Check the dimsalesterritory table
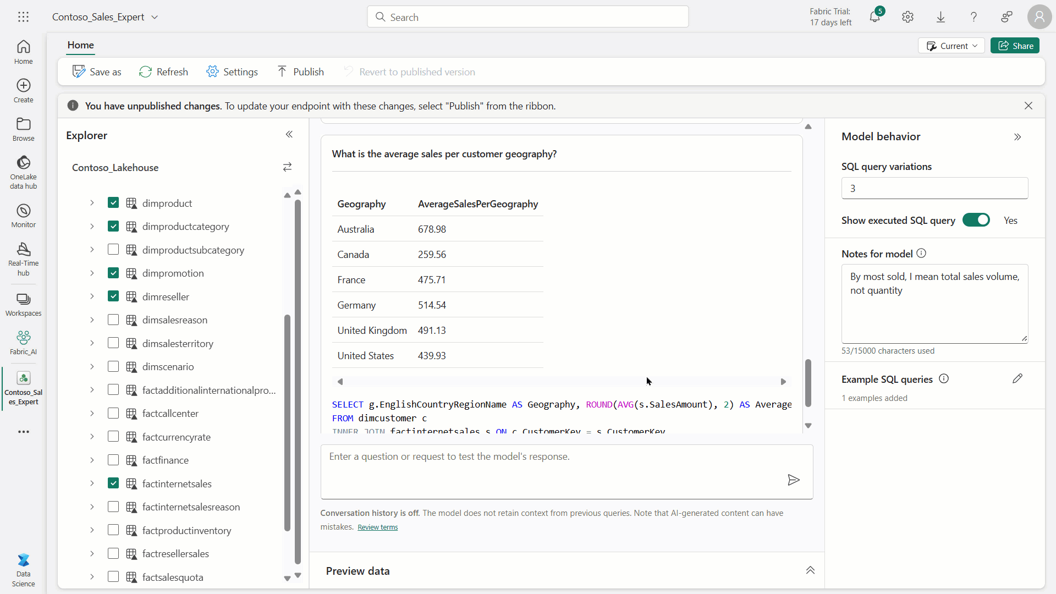 pyautogui.click(x=113, y=343)
